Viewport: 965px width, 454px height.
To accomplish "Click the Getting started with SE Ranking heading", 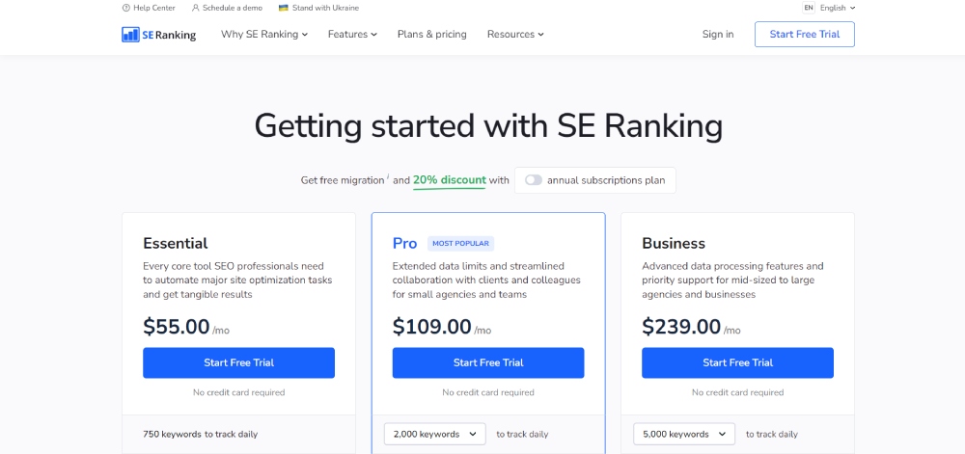I will pos(488,125).
